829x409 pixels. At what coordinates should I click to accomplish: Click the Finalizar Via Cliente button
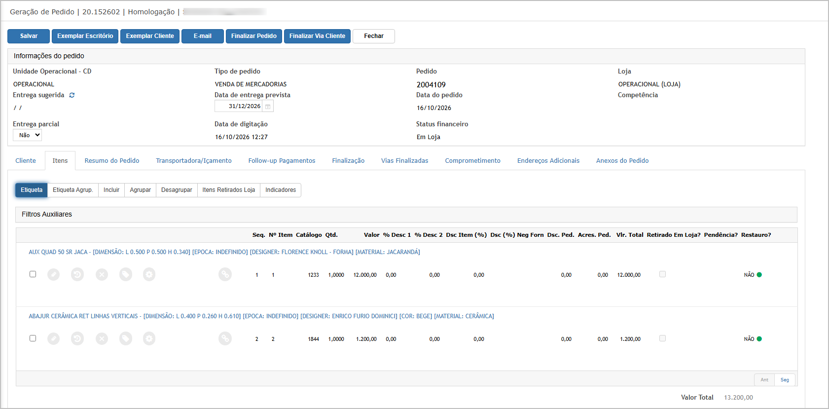click(317, 36)
